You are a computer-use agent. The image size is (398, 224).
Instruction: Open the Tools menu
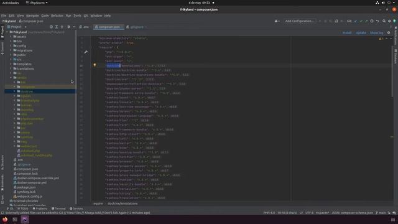pos(77,16)
